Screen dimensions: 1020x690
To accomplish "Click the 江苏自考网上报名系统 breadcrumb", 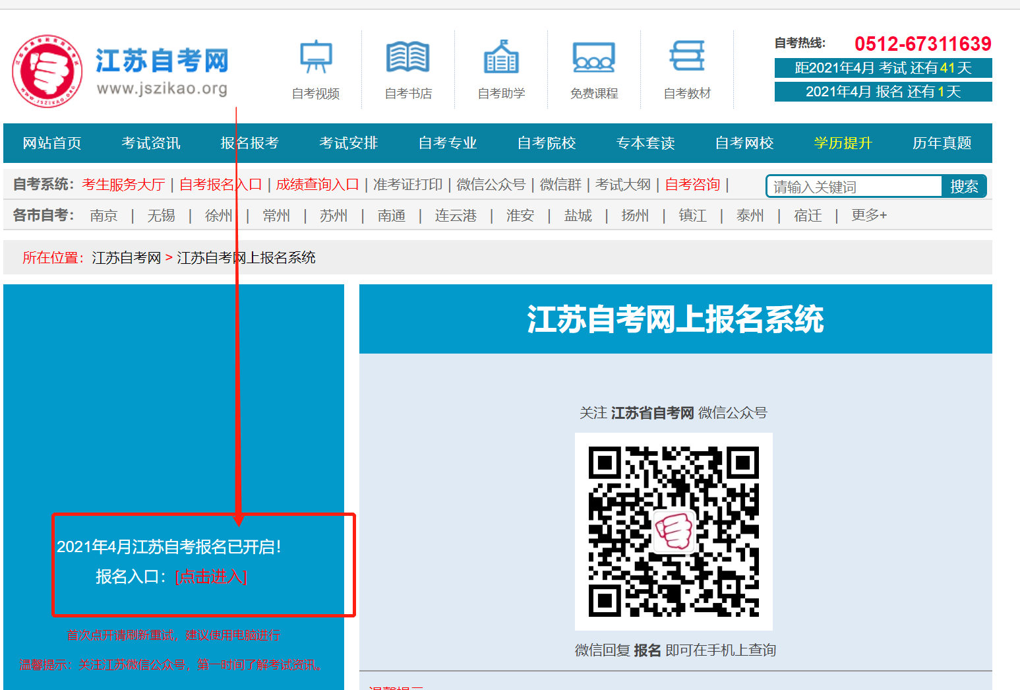I will coord(246,258).
